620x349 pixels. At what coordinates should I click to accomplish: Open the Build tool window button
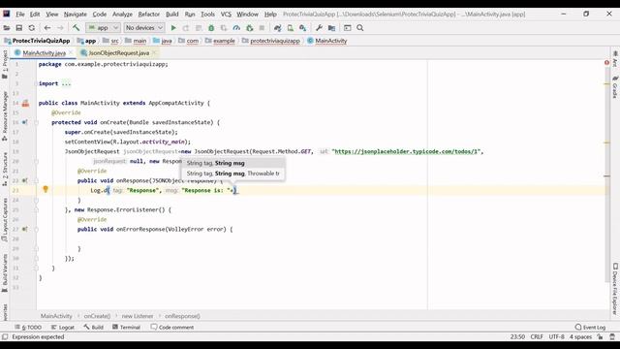coord(94,328)
